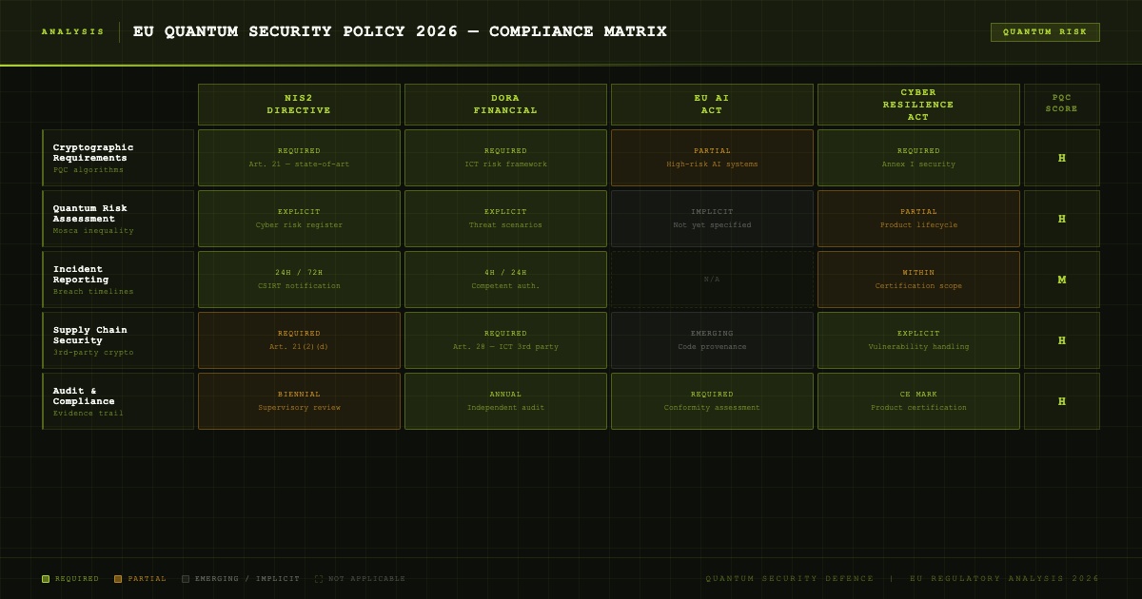This screenshot has width=1142, height=599.
Task: Select the '4H / 24H Competent auth.' cell
Action: [505, 280]
